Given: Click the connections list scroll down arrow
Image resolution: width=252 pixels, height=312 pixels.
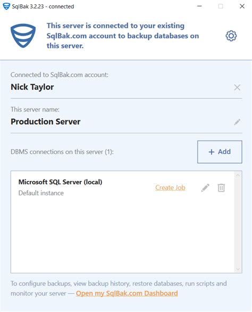Looking at the screenshot, I should pos(238,269).
